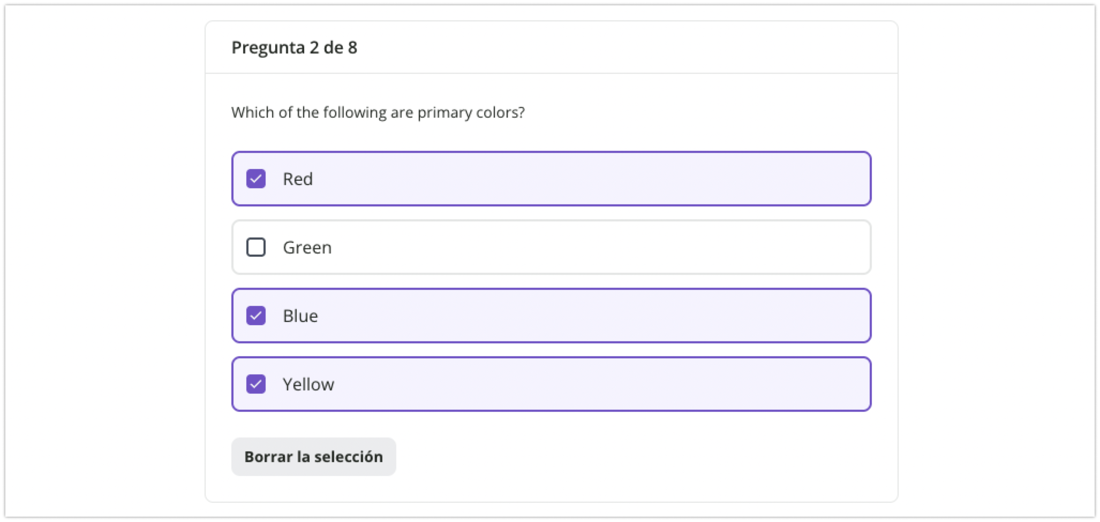
Task: Click the "Blue" option label text
Action: tap(300, 316)
